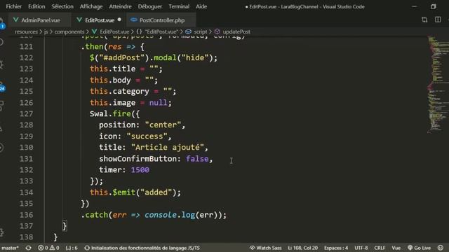Click line number 121
Image resolution: width=449 pixels, height=252 pixels.
point(26,47)
